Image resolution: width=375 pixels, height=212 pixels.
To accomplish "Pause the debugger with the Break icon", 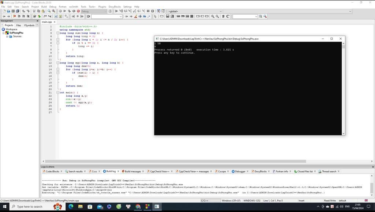I will point(148,11).
